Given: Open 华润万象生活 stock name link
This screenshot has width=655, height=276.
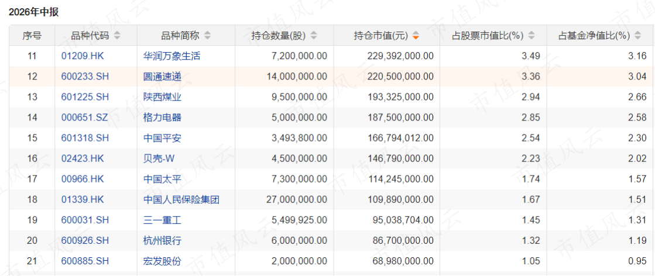Looking at the screenshot, I should pyautogui.click(x=172, y=56).
